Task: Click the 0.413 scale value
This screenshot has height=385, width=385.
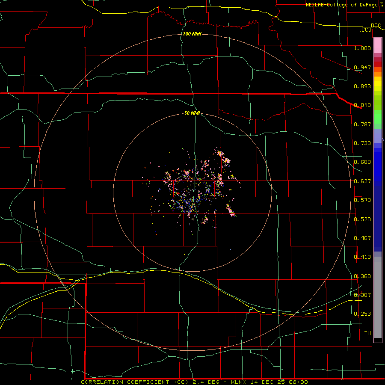Action: [362, 257]
